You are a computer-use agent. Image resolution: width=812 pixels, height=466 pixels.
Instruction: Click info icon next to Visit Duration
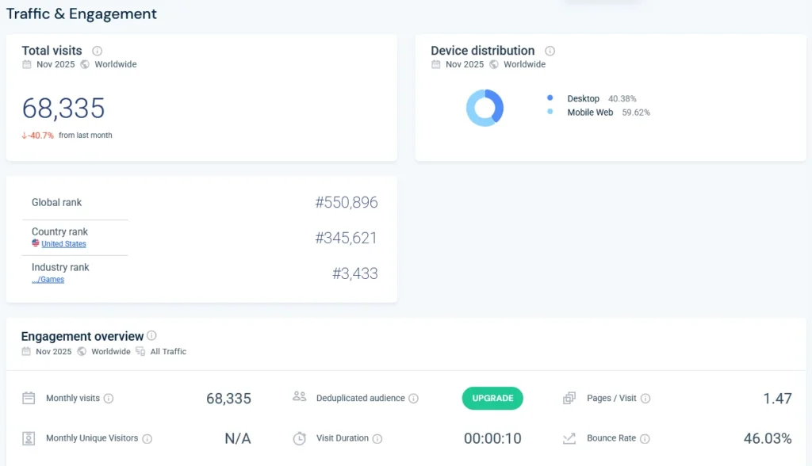[x=377, y=438]
